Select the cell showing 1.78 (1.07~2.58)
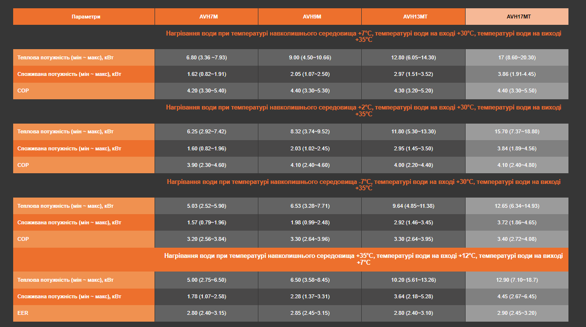The width and height of the screenshot is (586, 327). pos(206,296)
